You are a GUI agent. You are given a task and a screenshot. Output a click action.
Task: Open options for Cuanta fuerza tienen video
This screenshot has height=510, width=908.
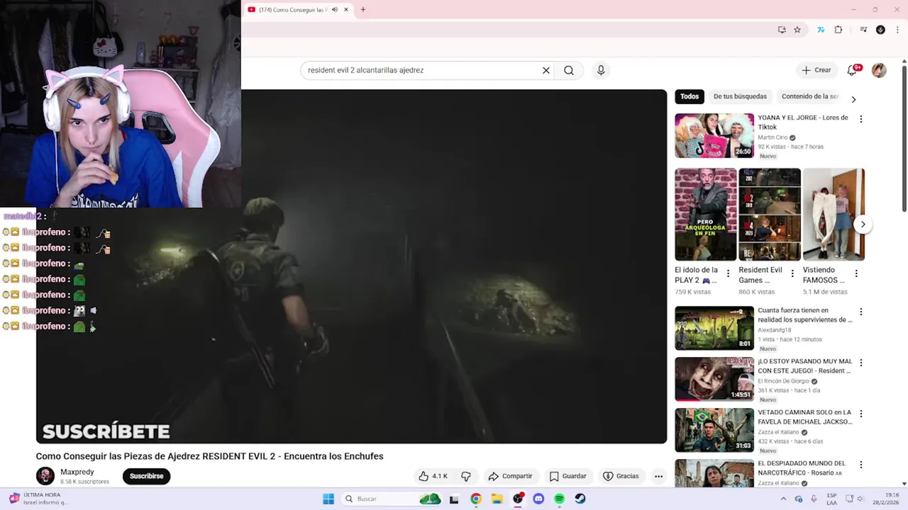point(861,312)
